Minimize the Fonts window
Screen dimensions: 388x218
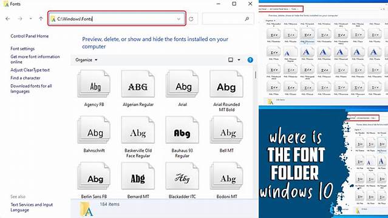218,4
